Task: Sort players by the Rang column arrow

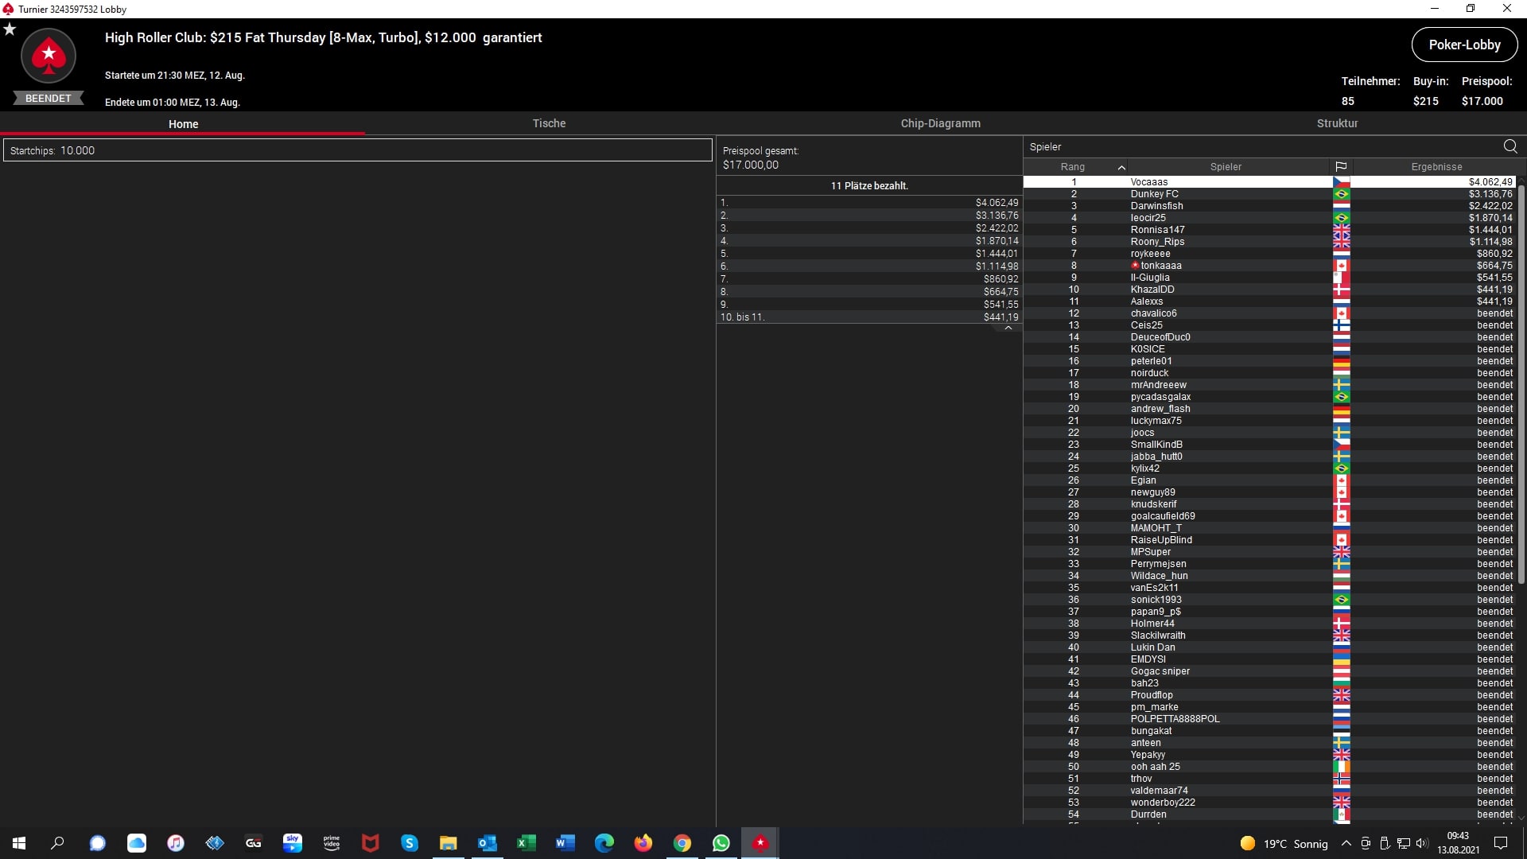Action: tap(1121, 167)
